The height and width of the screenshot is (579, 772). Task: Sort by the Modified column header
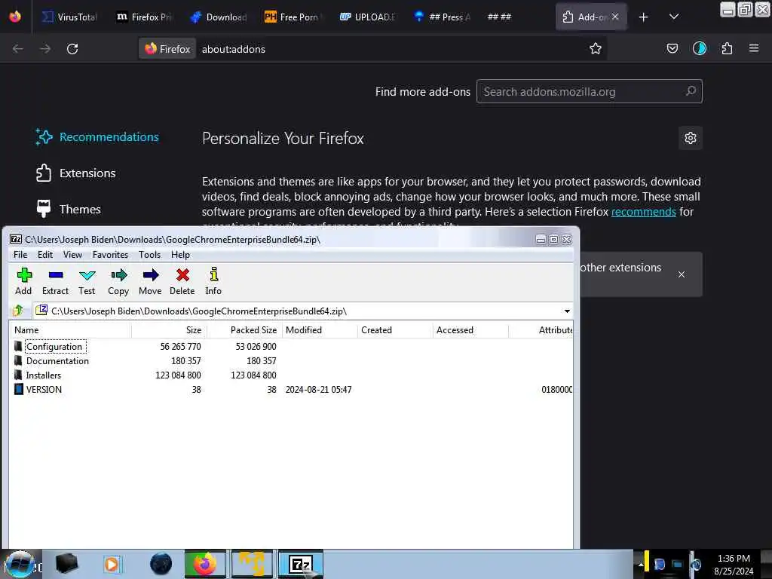pos(320,330)
